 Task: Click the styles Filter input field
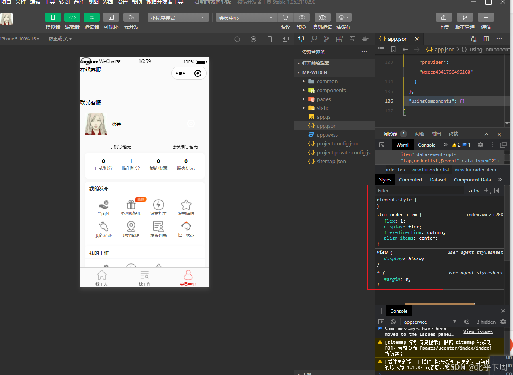point(420,191)
